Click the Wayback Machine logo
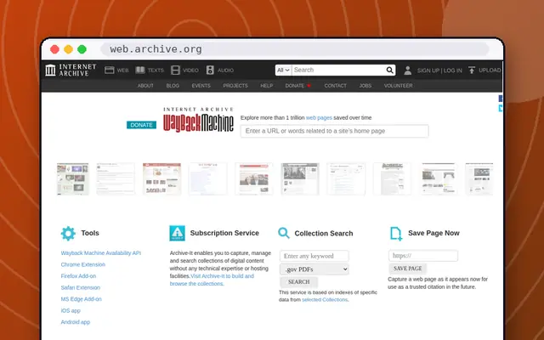Screen dimensions: 544x340 pyautogui.click(x=198, y=120)
